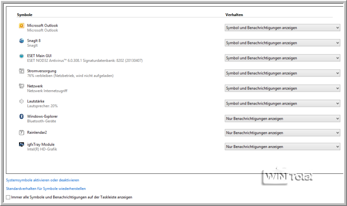Click the 'Symbole' column header
The height and width of the screenshot is (206, 347).
[25, 15]
